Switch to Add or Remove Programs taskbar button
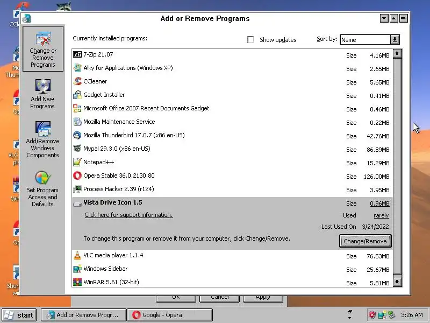 tap(84, 315)
